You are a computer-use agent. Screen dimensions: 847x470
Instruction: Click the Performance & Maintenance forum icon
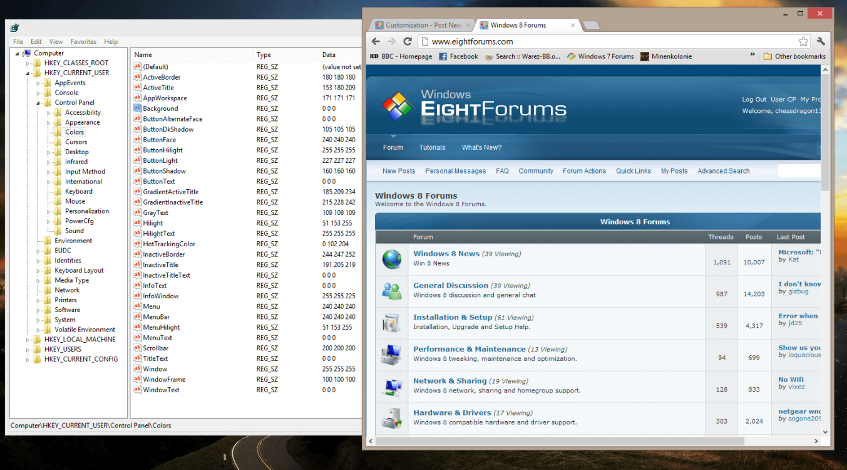click(x=392, y=355)
